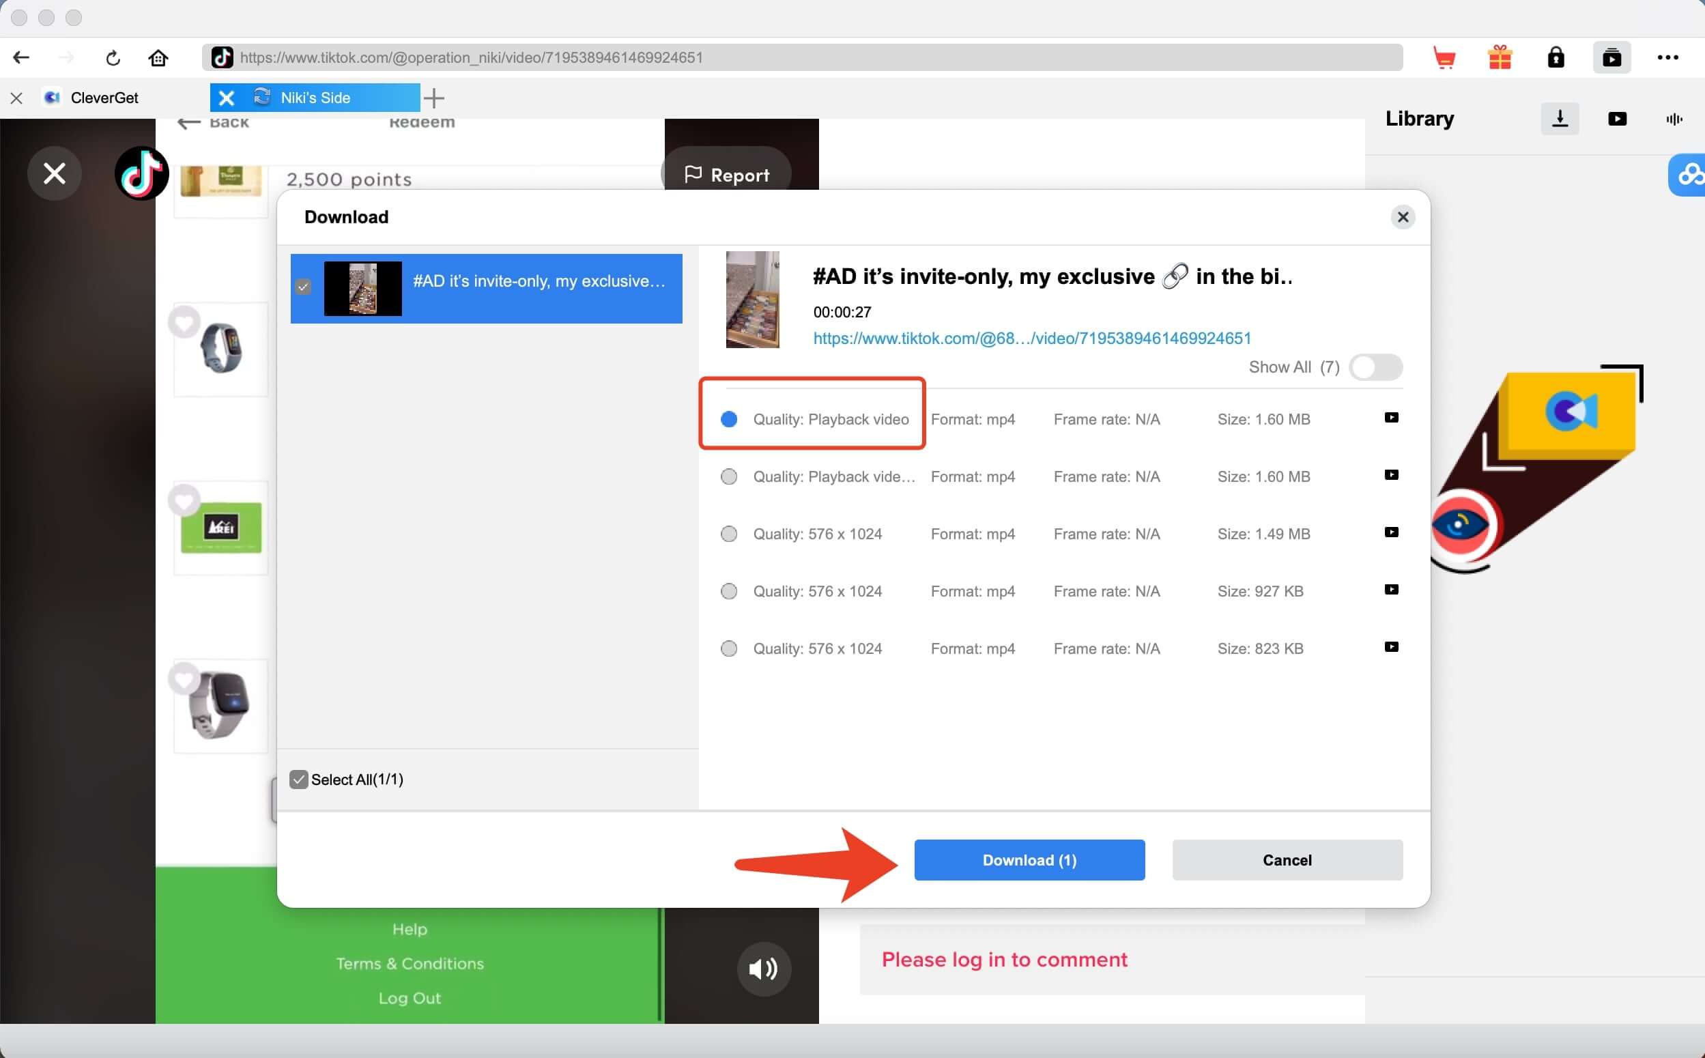The height and width of the screenshot is (1058, 1705).
Task: Click the shopping cart icon in the toolbar
Action: coord(1444,58)
